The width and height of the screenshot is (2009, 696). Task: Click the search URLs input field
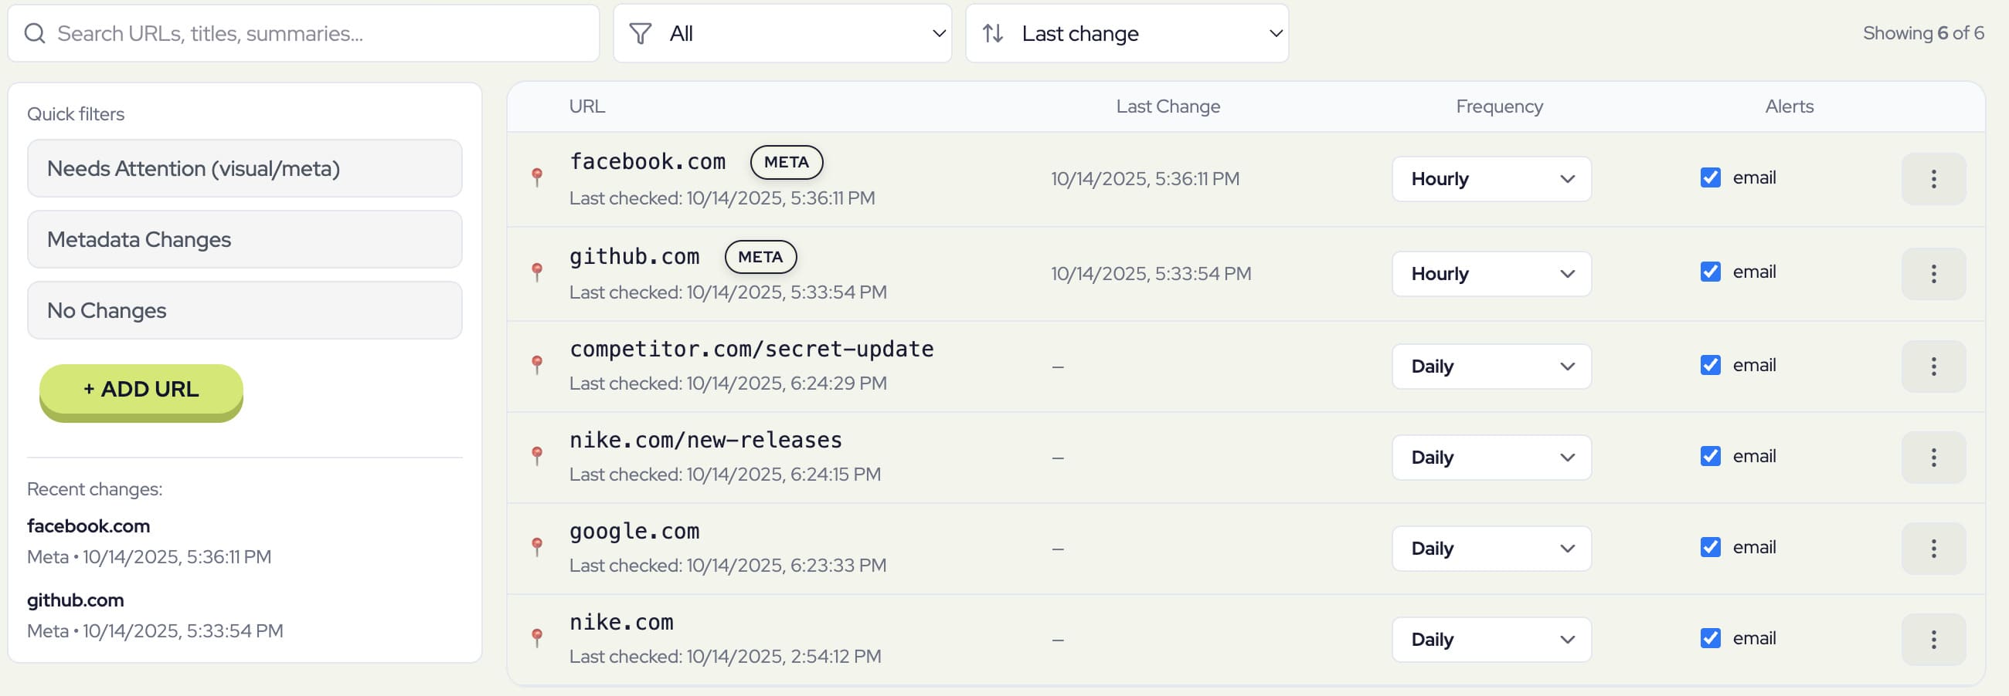click(304, 33)
